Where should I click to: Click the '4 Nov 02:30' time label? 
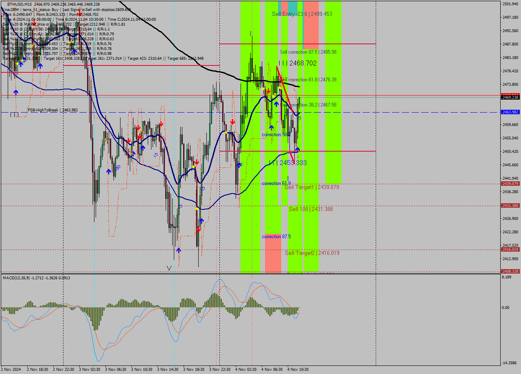point(246,370)
